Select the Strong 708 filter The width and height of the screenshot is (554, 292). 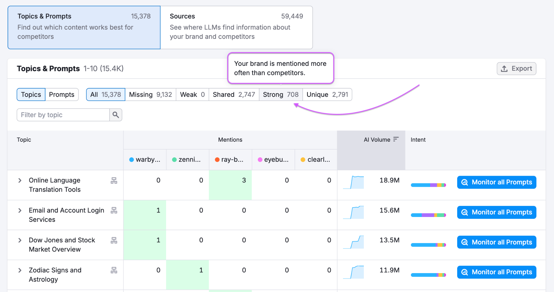pos(281,94)
